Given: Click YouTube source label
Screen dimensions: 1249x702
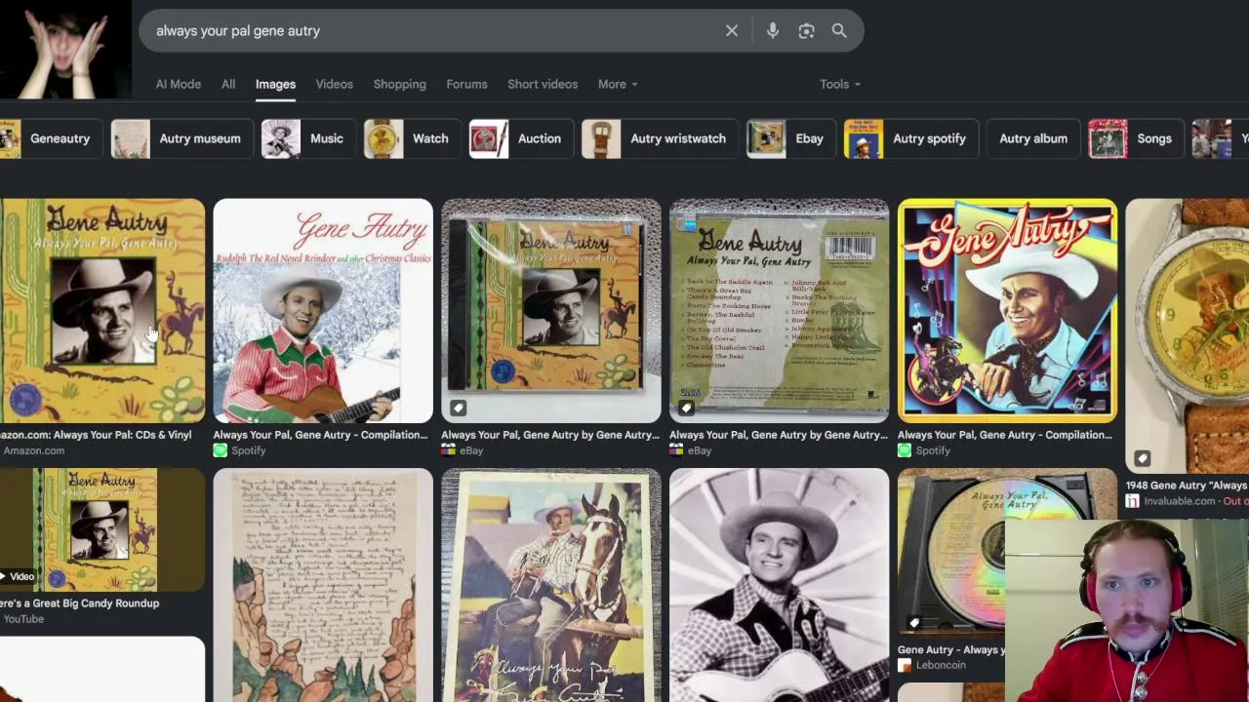Looking at the screenshot, I should point(23,619).
